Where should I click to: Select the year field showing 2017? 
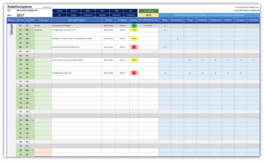coord(20,15)
